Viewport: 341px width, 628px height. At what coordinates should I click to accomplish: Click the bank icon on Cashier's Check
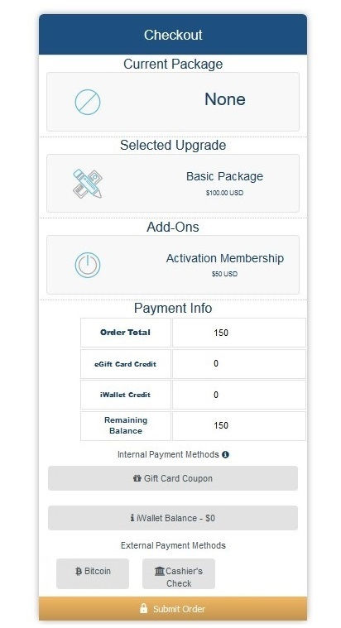coord(160,571)
